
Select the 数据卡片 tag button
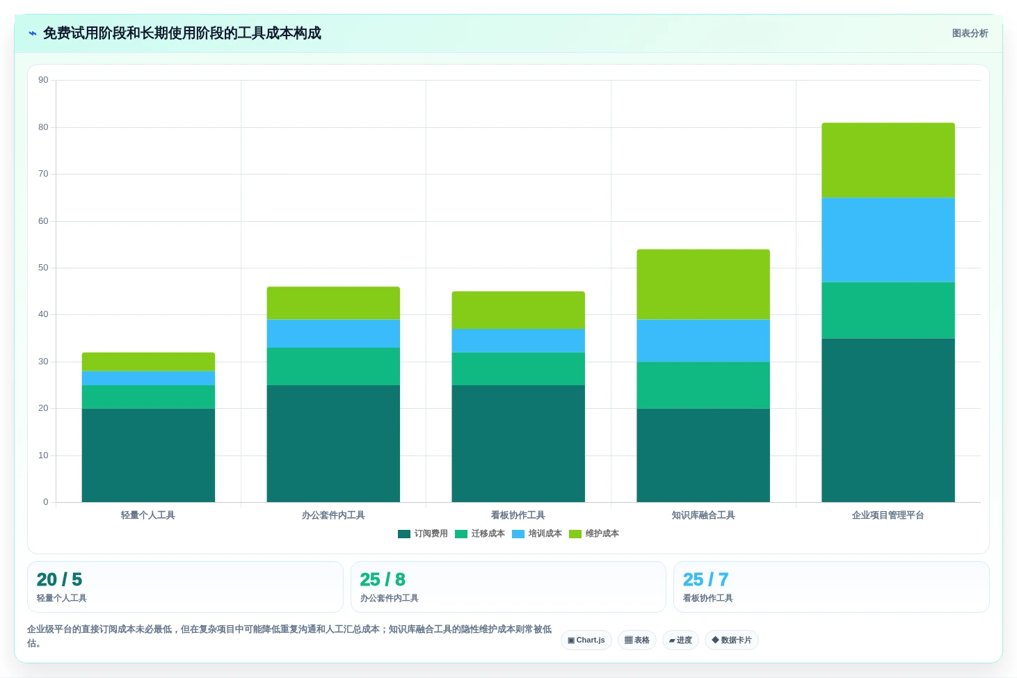pyautogui.click(x=732, y=640)
